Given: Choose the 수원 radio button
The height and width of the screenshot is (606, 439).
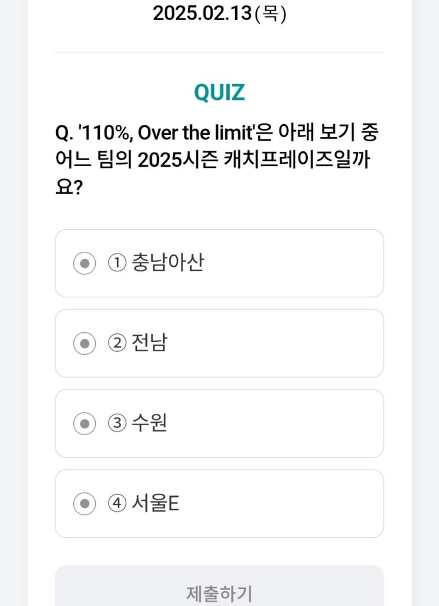Looking at the screenshot, I should click(84, 424).
